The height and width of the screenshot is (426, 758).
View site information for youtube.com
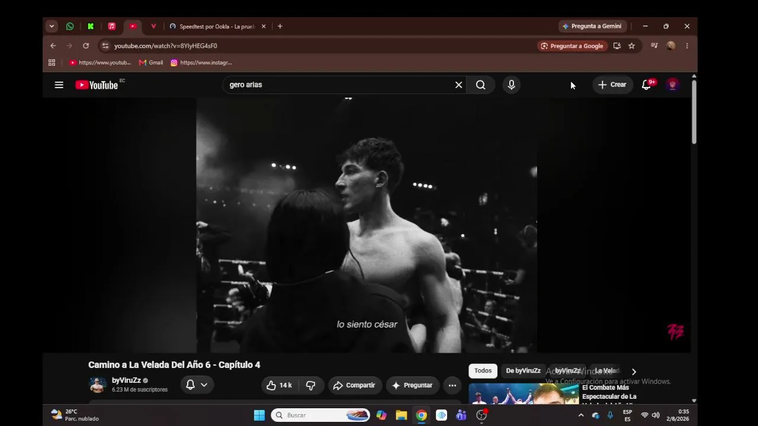pos(105,46)
